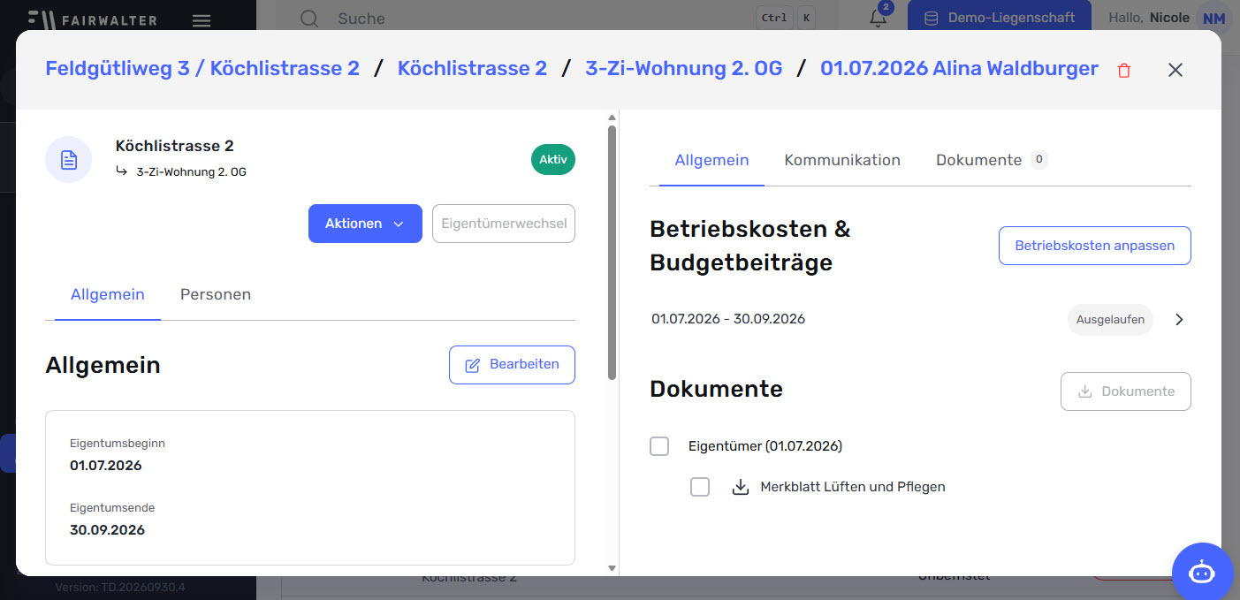Viewport: 1240px width, 600px height.
Task: Switch to left Personen tab
Action: (x=216, y=294)
